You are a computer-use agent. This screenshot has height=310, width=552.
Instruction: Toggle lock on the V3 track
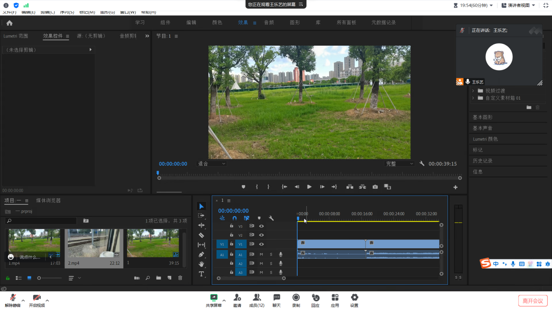click(x=232, y=226)
